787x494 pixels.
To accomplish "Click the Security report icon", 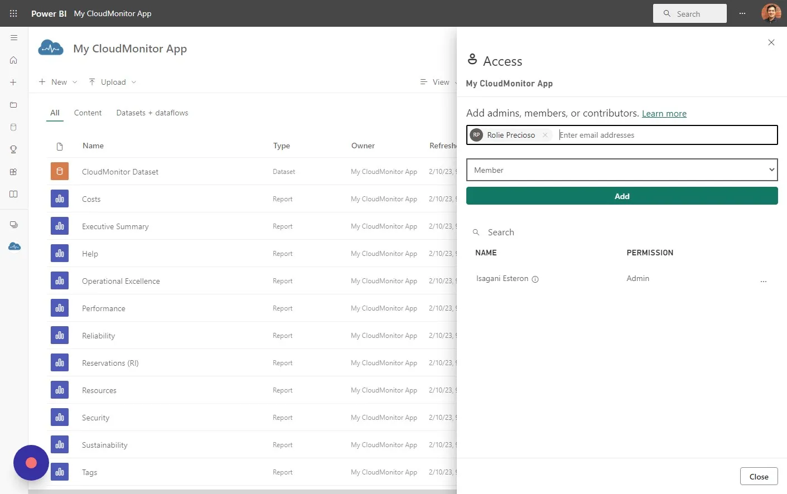I will pyautogui.click(x=60, y=417).
